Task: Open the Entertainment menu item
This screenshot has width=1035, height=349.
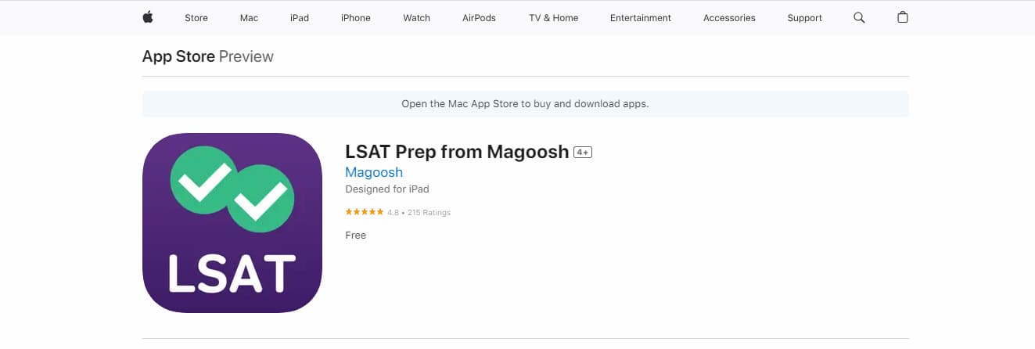Action: [641, 18]
